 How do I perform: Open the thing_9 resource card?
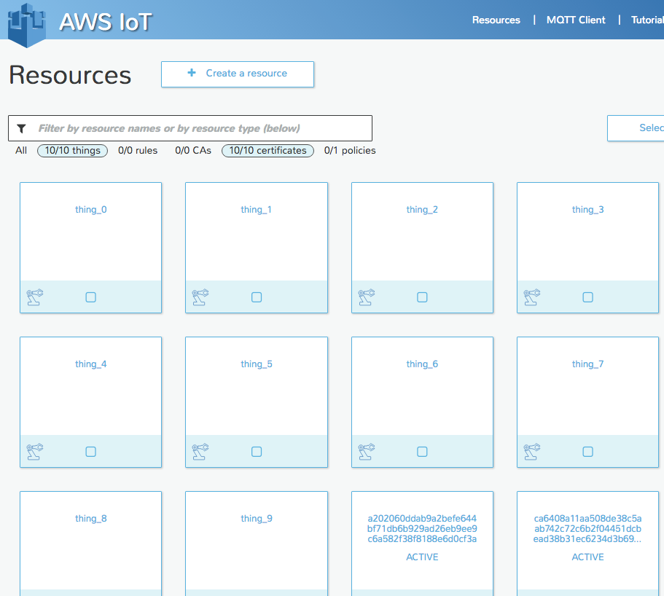coord(257,539)
